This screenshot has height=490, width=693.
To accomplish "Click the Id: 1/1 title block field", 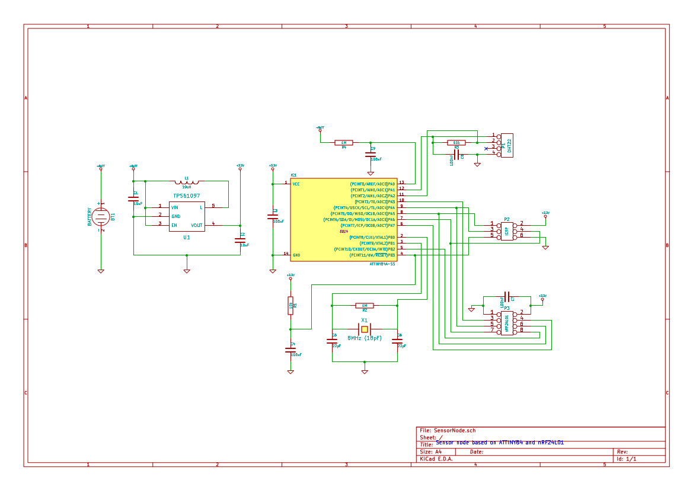I will pyautogui.click(x=626, y=459).
